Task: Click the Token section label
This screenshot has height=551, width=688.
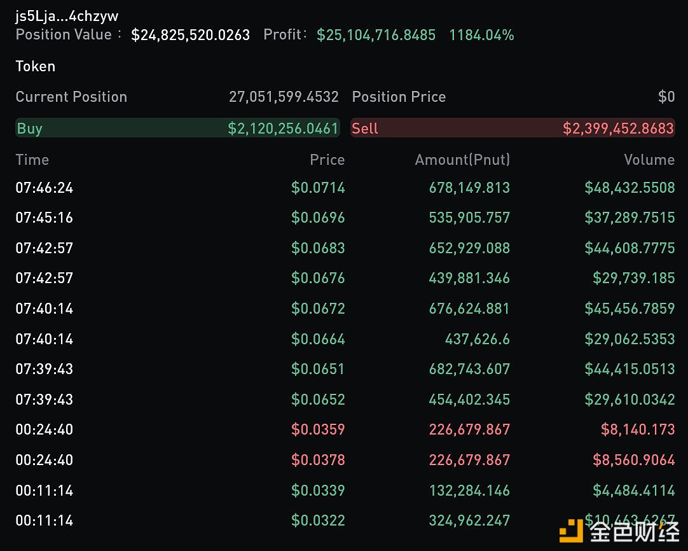Action: pos(36,66)
